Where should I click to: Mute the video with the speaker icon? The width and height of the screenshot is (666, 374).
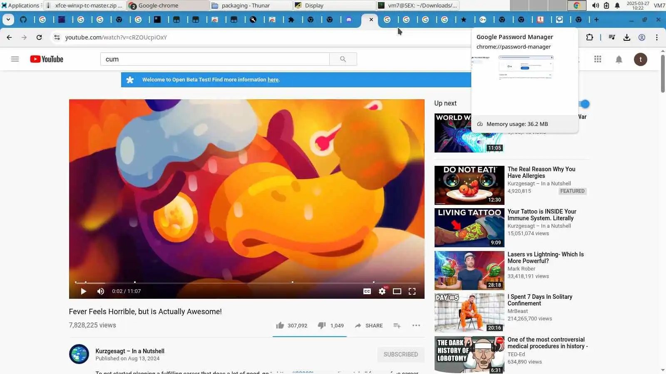[x=101, y=291]
